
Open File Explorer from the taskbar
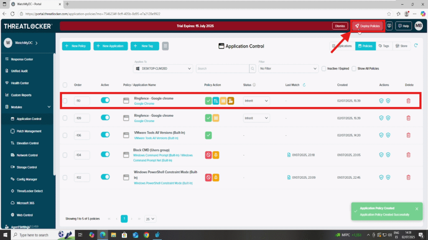click(x=113, y=235)
